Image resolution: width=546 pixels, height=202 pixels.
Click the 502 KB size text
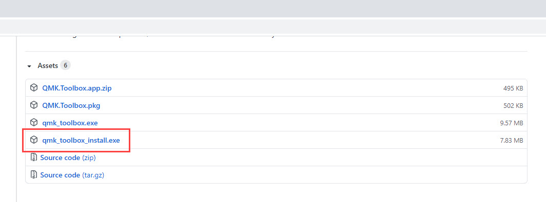click(x=513, y=106)
